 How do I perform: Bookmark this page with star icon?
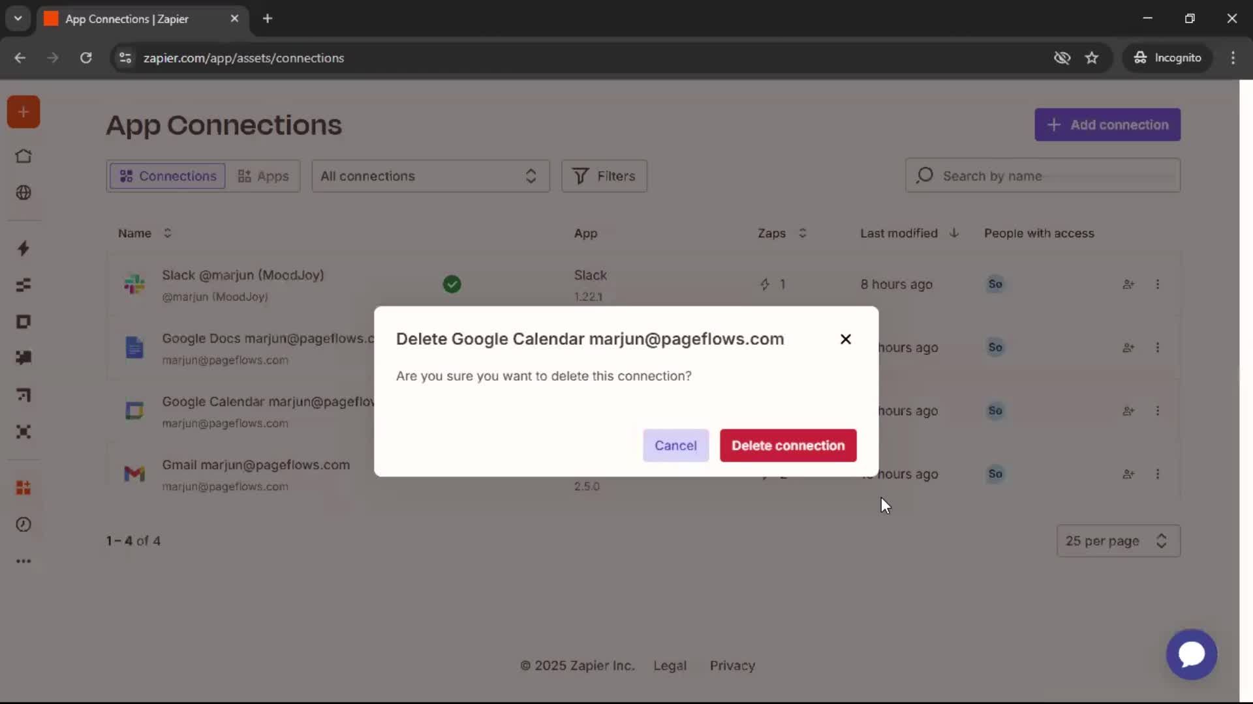(1092, 57)
